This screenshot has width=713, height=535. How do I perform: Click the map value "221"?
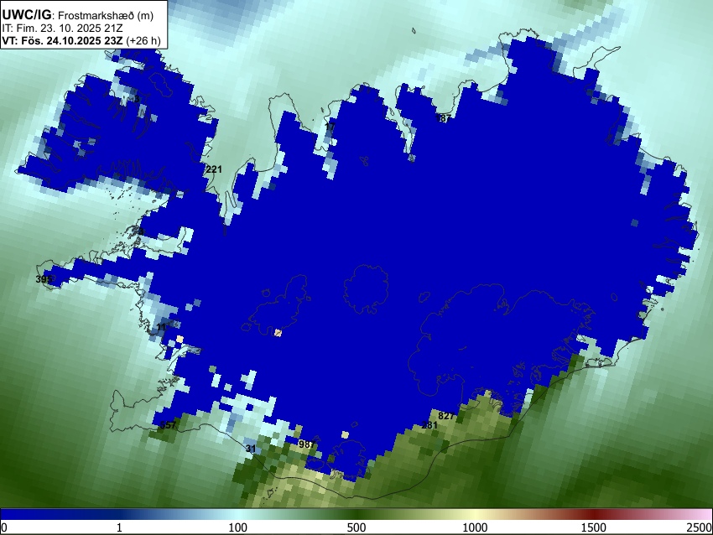(x=214, y=169)
